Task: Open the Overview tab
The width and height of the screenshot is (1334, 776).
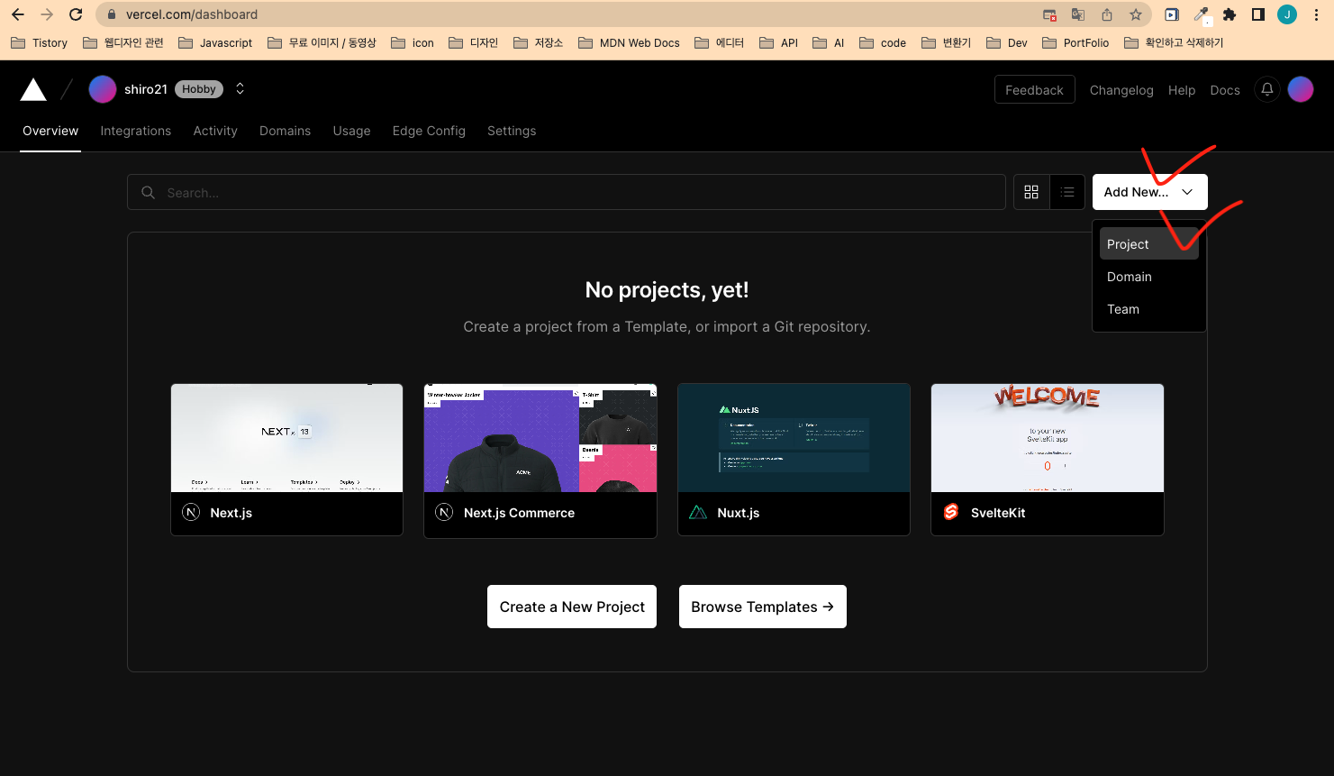Action: pyautogui.click(x=50, y=131)
